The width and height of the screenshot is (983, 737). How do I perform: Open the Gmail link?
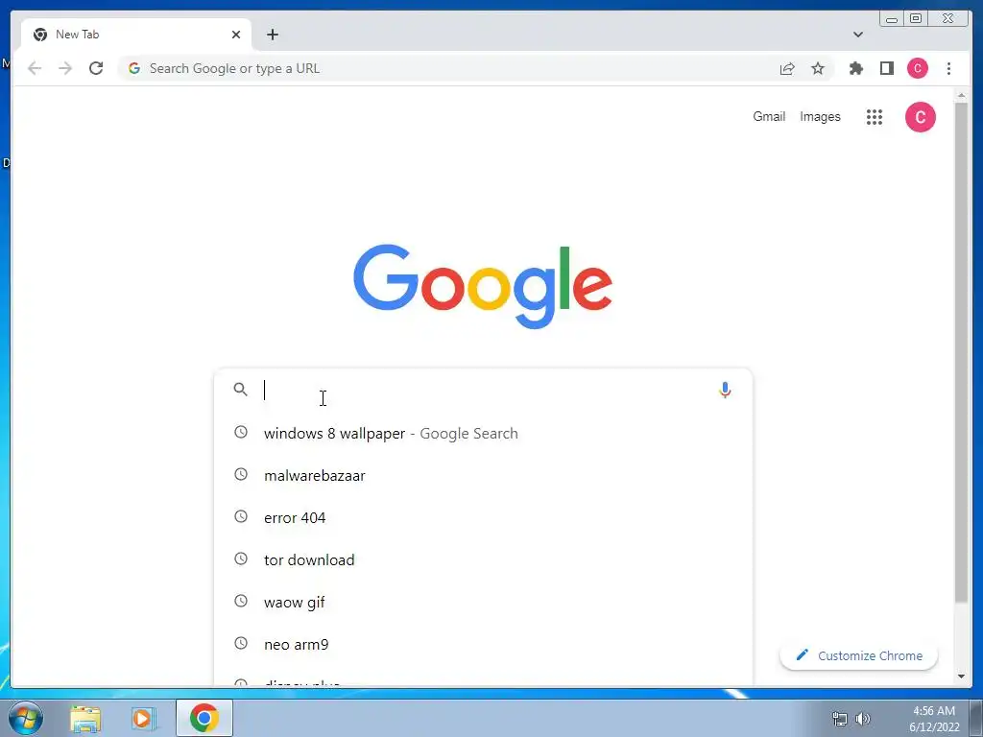[769, 116]
